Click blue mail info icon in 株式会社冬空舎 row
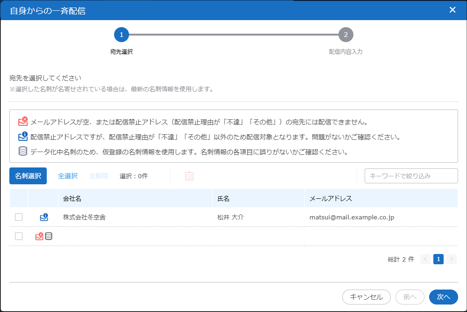The width and height of the screenshot is (467, 312). [44, 217]
